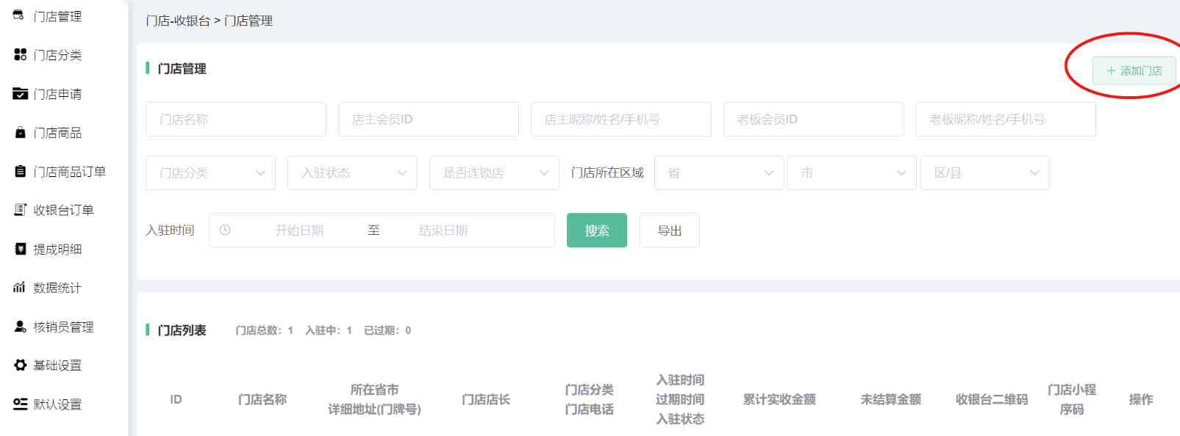Click the 开始日期 date field
This screenshot has width=1180, height=436.
(x=299, y=230)
